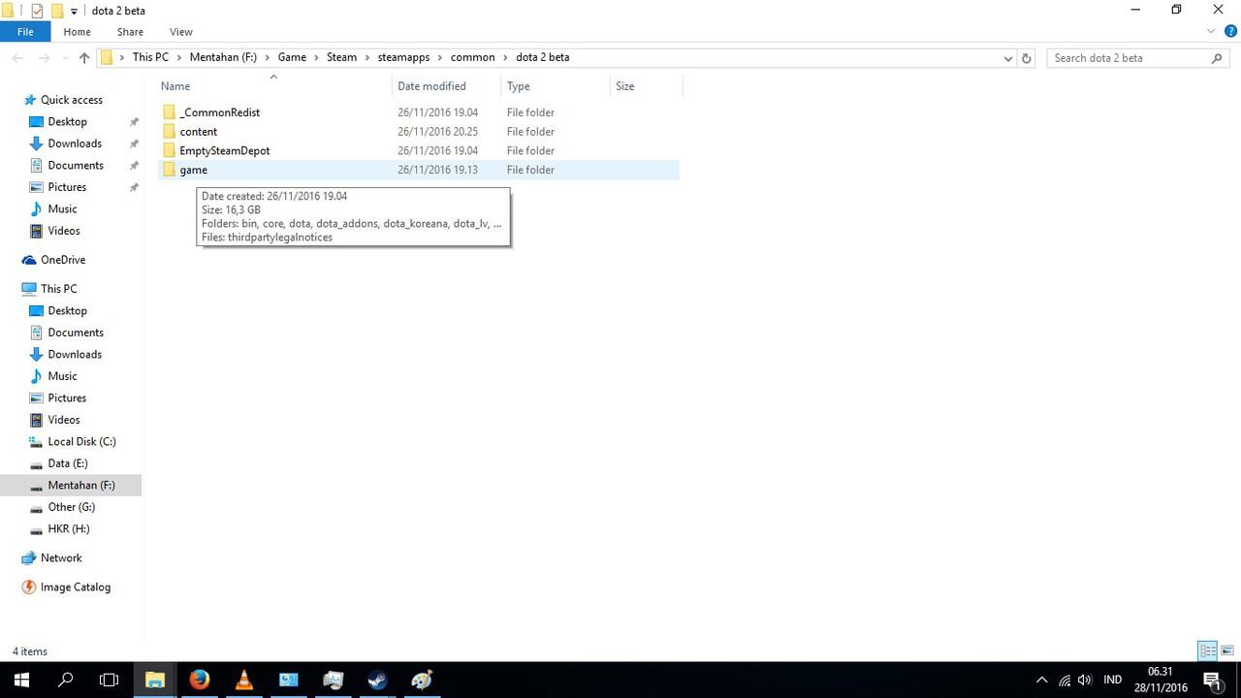Switch to Large icons view layout

pos(1226,650)
